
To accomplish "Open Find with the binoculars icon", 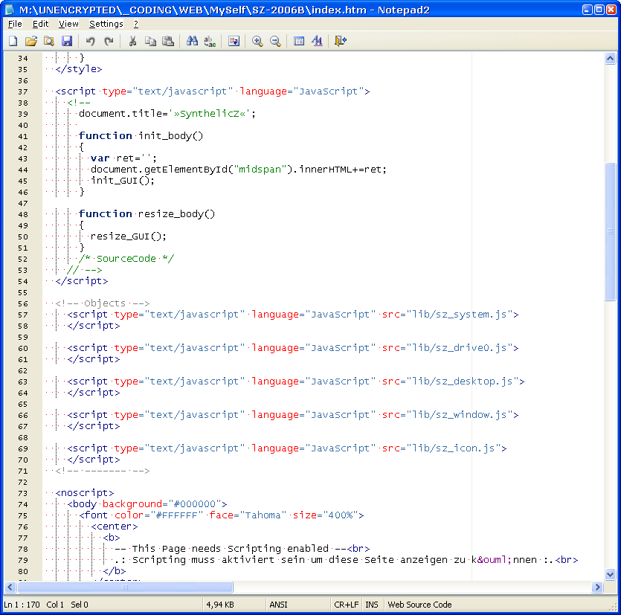I will click(192, 41).
